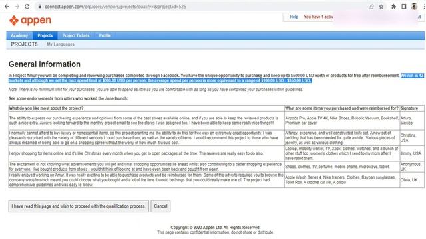426x239 pixels.
Task: Open the Academy tab
Action: tap(19, 35)
